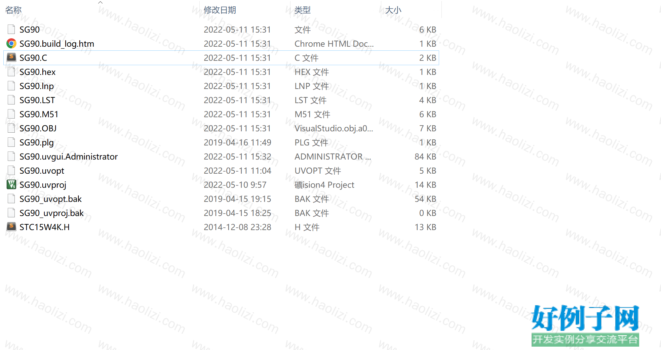Click the C 文件 type cell
Screen dimensions: 661x350
[306, 58]
